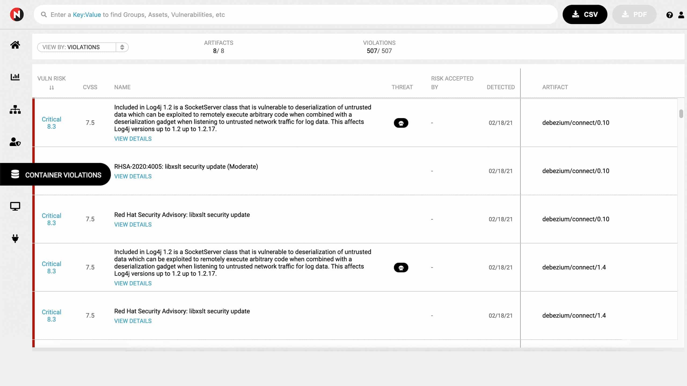The height and width of the screenshot is (386, 687).
Task: Click Critical 8.3 risk in first Log4j row
Action: [52, 123]
